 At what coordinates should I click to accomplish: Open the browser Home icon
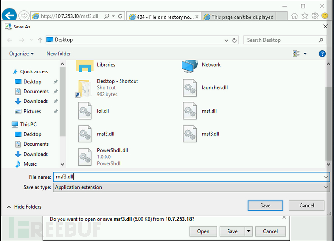(x=295, y=16)
